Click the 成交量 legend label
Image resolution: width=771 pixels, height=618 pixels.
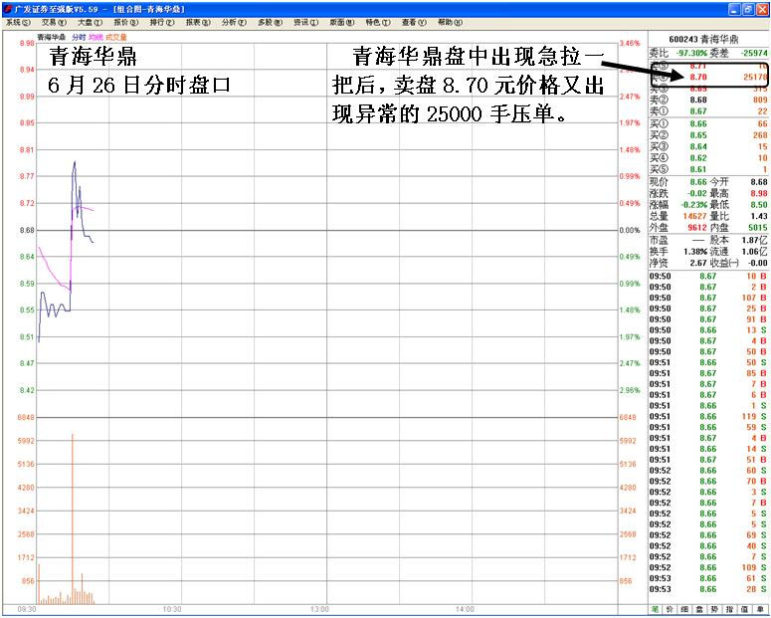click(x=116, y=38)
